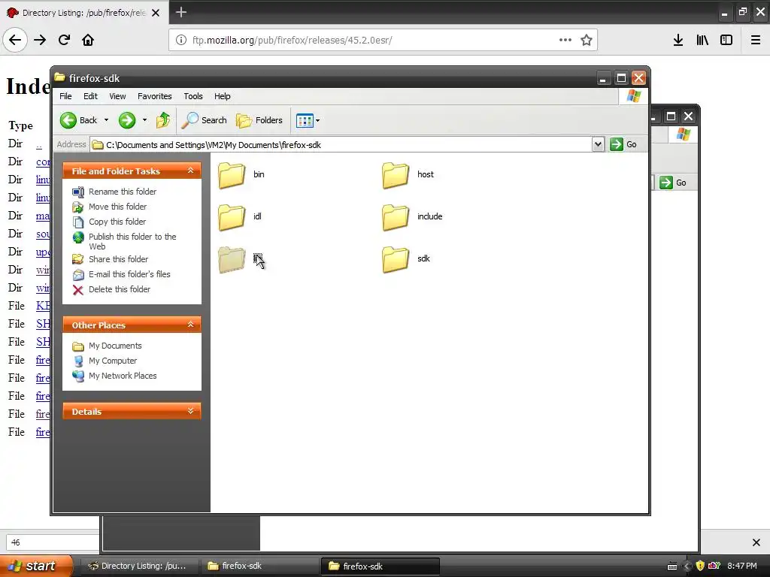The width and height of the screenshot is (770, 577).
Task: Collapse the Other Places panel
Action: 190,325
